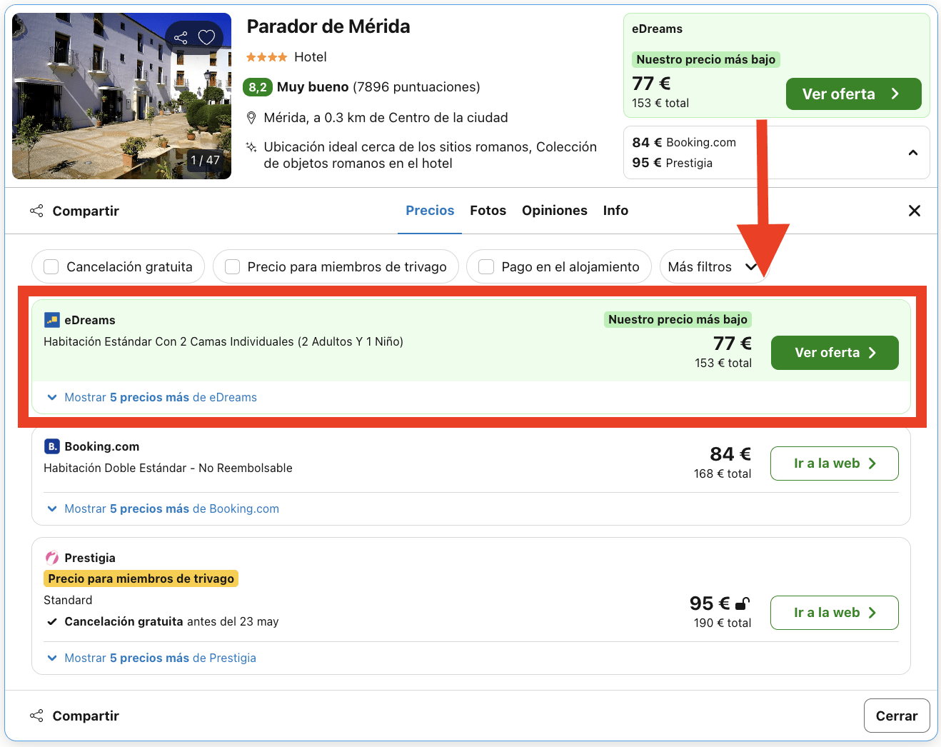The width and height of the screenshot is (941, 747).
Task: Click Ir a la web for Booking.com
Action: [835, 463]
